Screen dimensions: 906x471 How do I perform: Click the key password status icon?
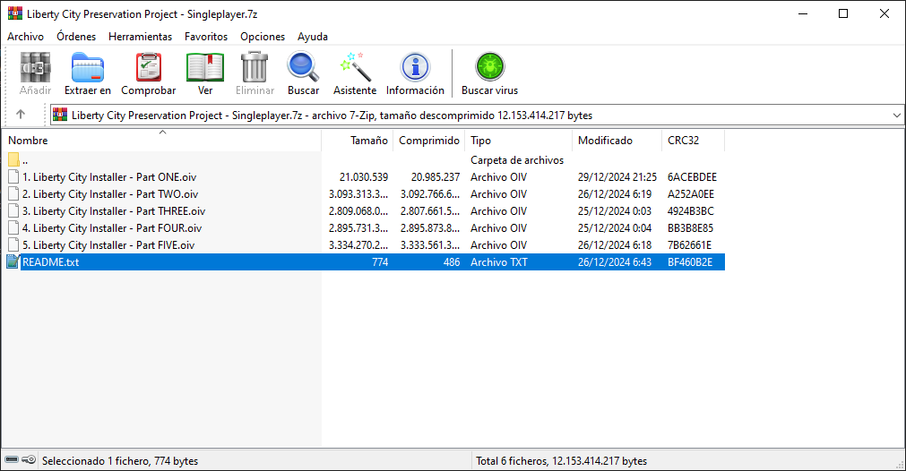(x=29, y=460)
